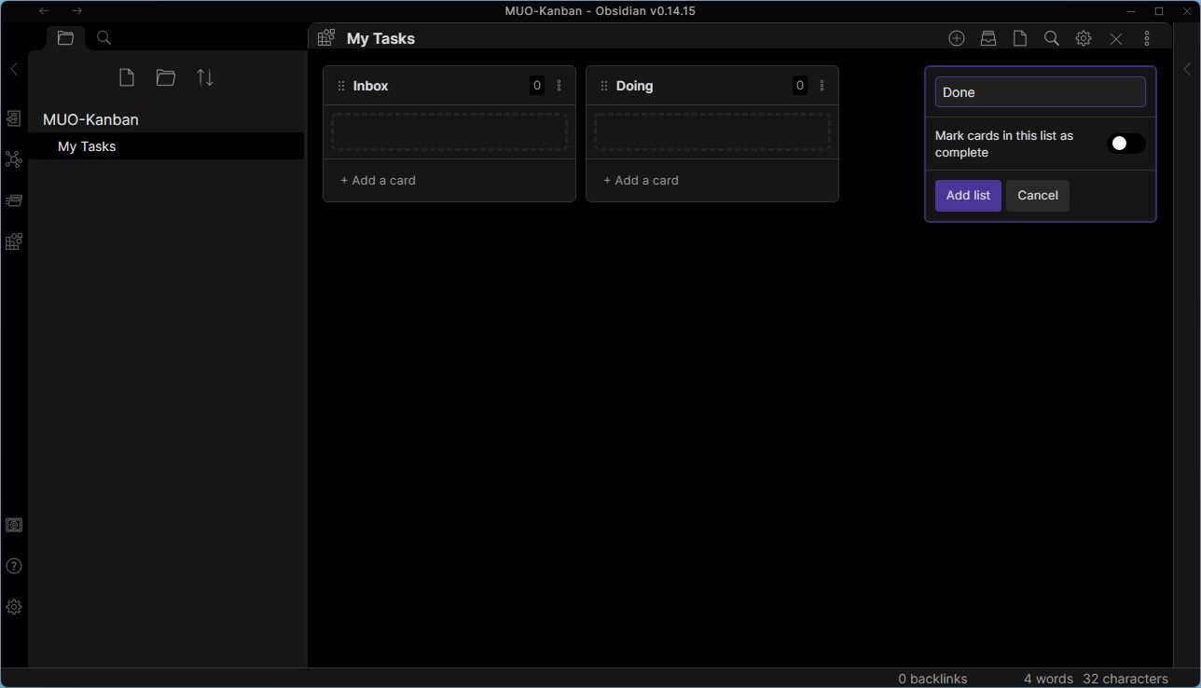The height and width of the screenshot is (688, 1201).
Task: Create a new folder icon
Action: click(x=166, y=77)
